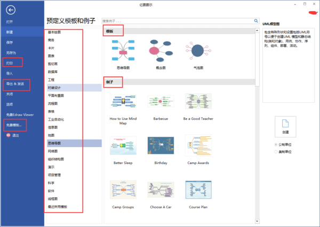Open 选项 options in the sidebar

(x=10, y=104)
